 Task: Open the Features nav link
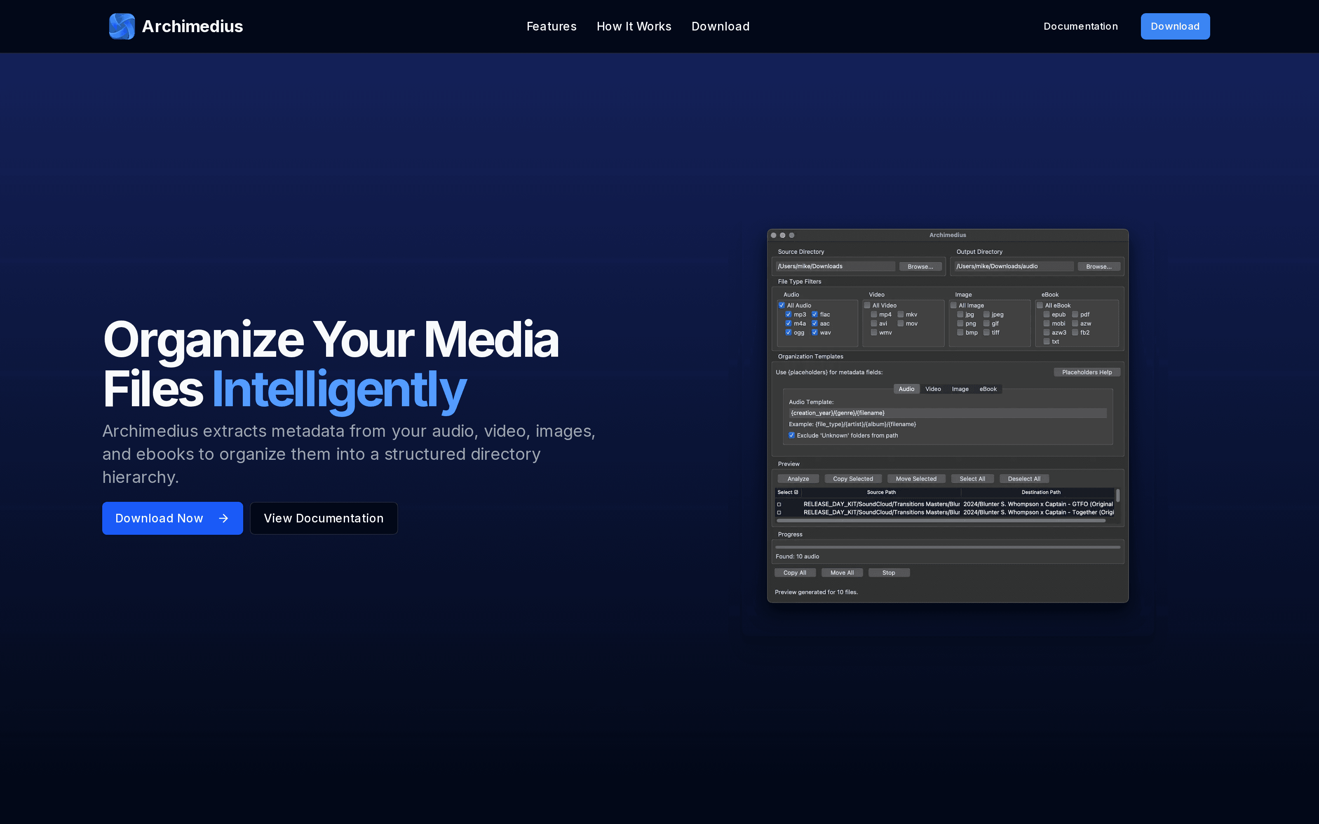551,26
